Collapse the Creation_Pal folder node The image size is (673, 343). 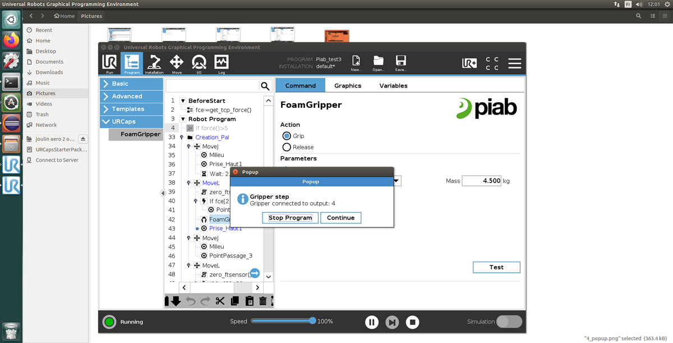(x=183, y=137)
